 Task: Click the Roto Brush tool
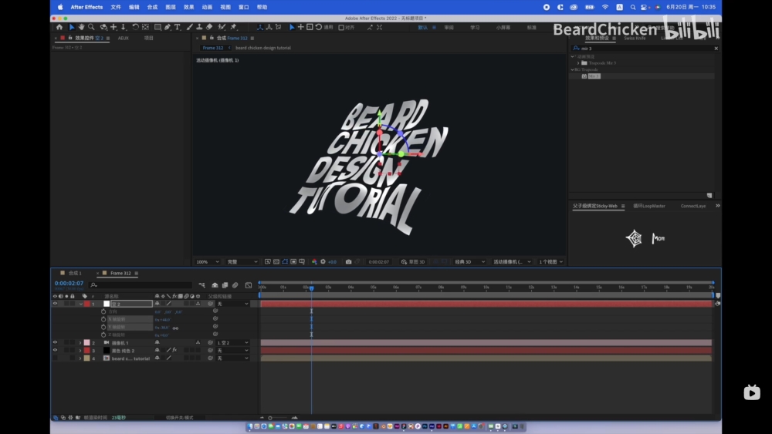click(x=222, y=28)
